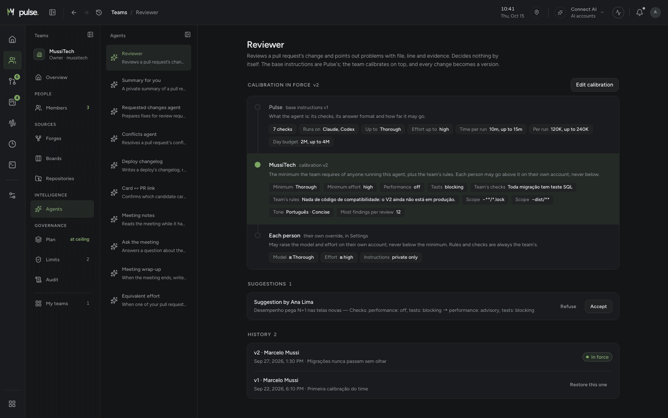Open Repositories item
The image size is (668, 418).
(x=62, y=178)
